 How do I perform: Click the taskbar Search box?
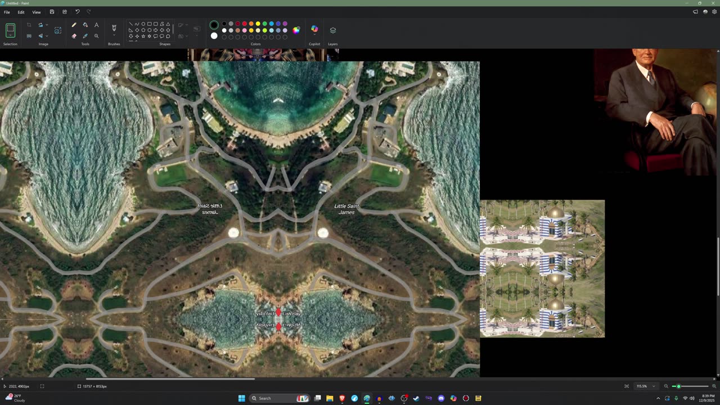pyautogui.click(x=280, y=398)
